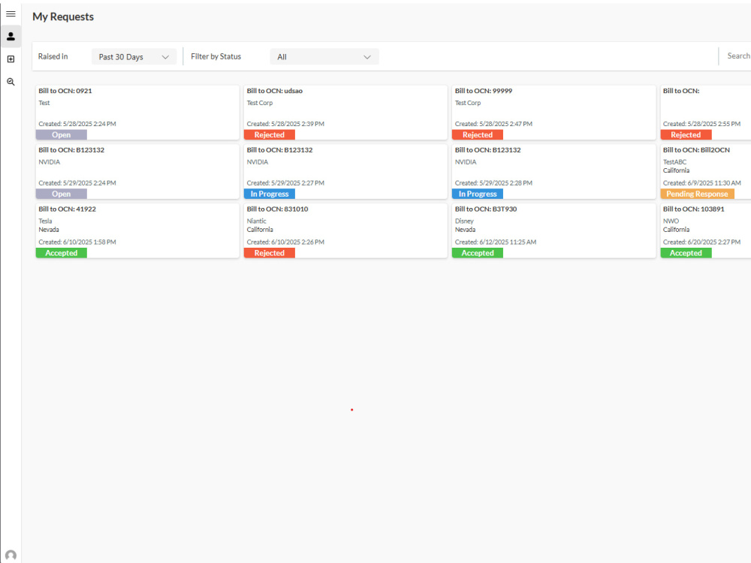Open the Filter by Status All dropdown
Viewport: 751px width, 563px height.
[324, 56]
